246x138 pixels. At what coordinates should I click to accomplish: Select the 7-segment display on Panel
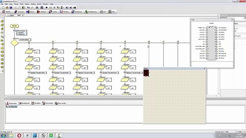[146, 73]
